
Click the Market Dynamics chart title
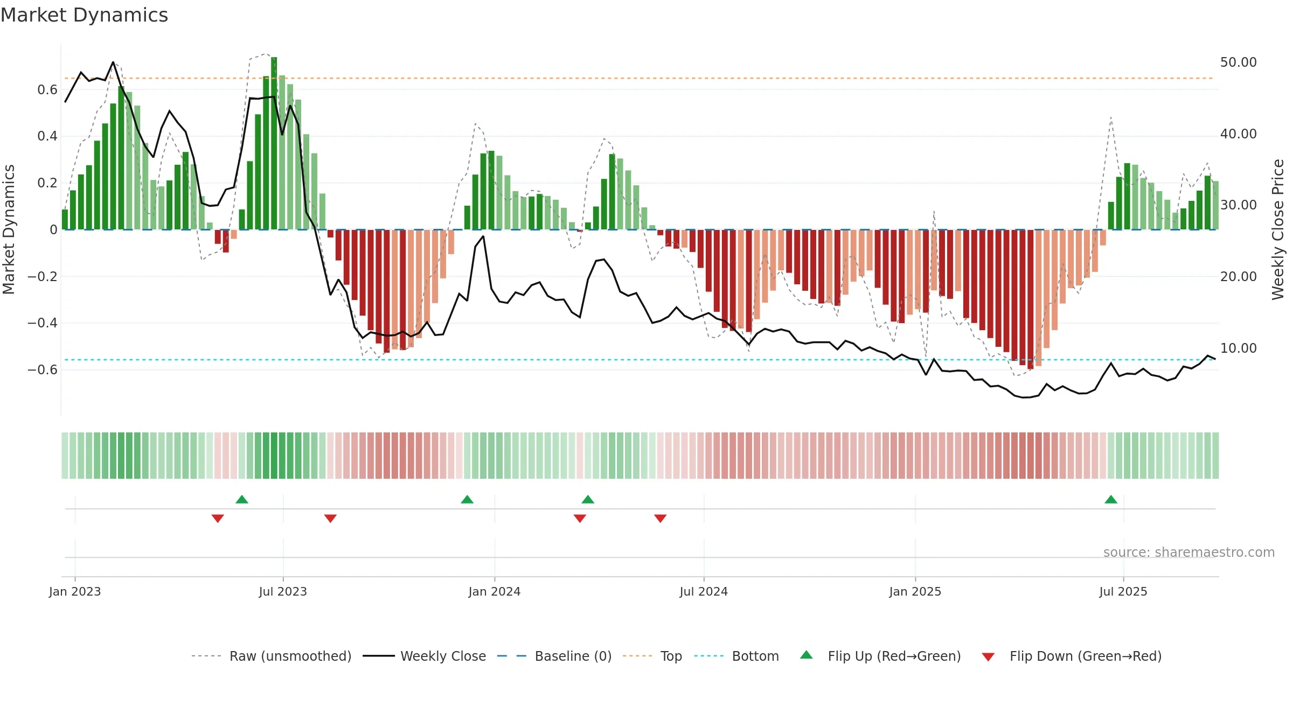84,15
